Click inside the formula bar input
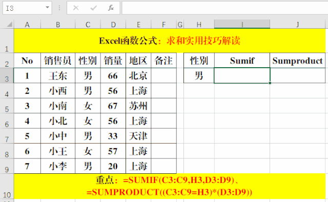The image size is (328, 202). click(225, 8)
